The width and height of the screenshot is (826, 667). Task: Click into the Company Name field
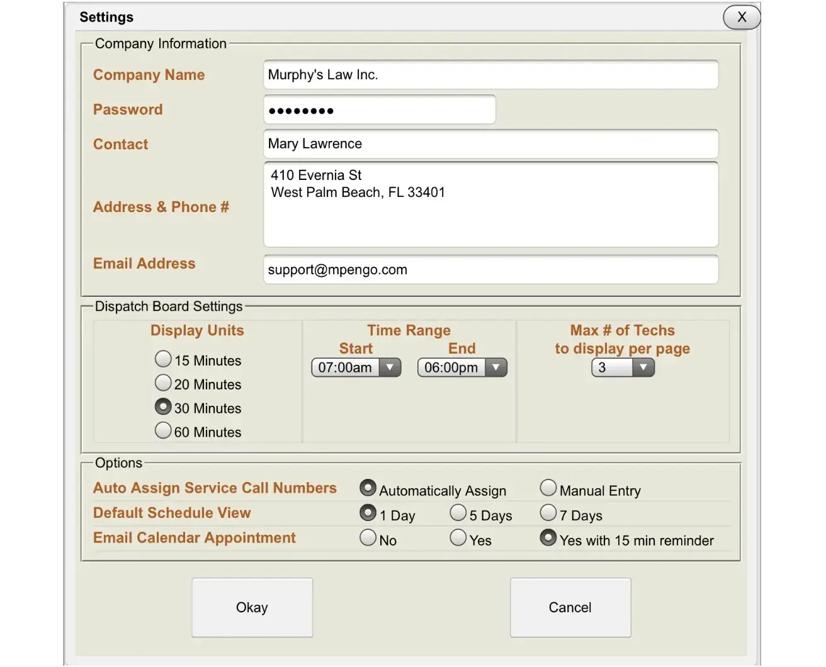coord(490,75)
